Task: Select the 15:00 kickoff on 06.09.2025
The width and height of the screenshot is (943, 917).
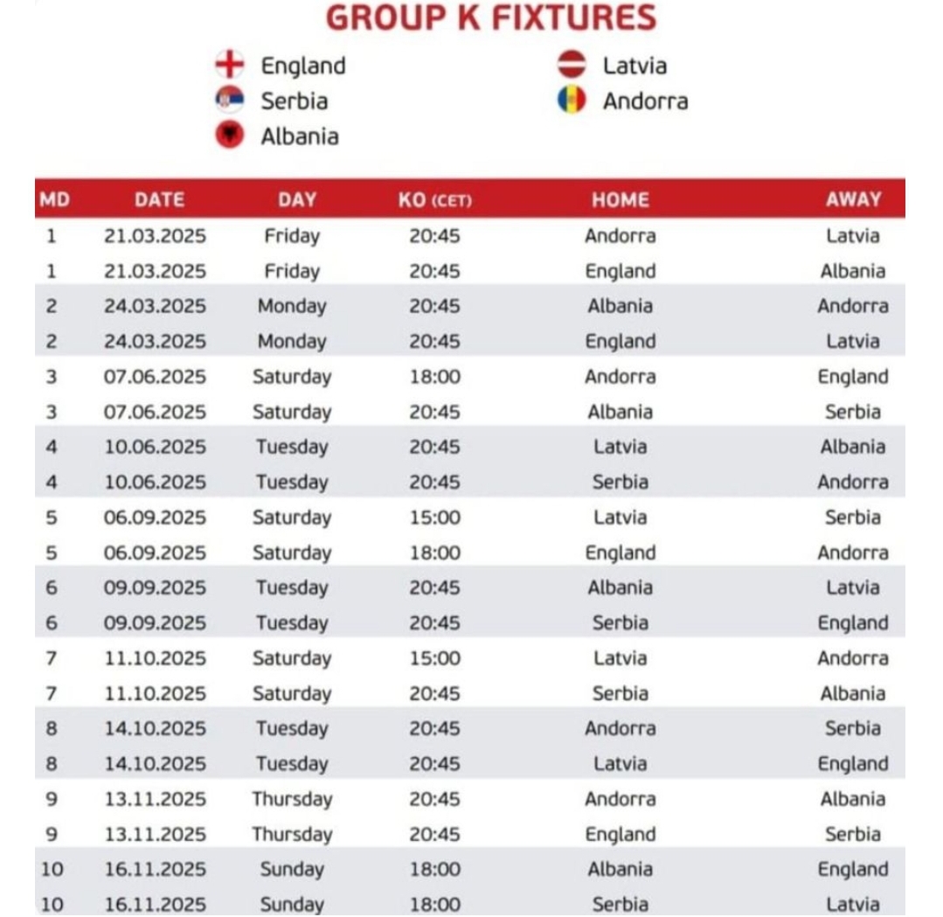Action: [434, 518]
